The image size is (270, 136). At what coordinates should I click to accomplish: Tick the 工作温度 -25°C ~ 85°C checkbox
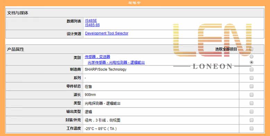tap(251, 128)
